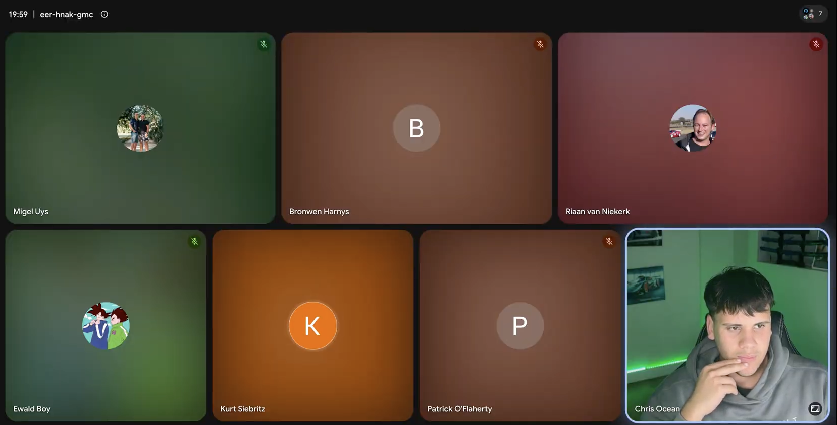Screen dimensions: 837x425
Task: Click the 19:59 meeting clock
Action: coord(18,14)
